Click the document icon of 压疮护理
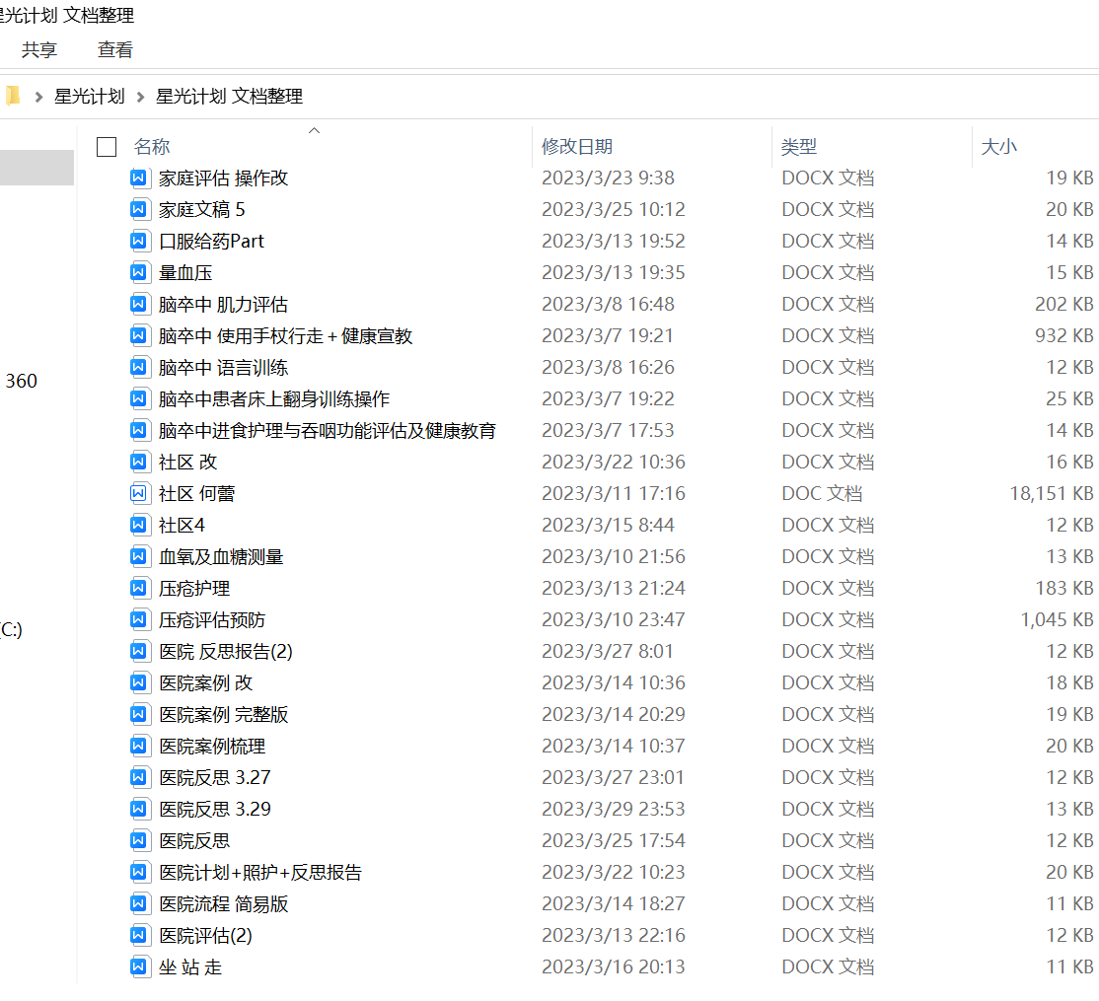 [x=139, y=589]
